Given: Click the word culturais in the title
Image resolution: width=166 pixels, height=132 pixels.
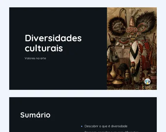Looking at the screenshot, I should pos(44,48).
